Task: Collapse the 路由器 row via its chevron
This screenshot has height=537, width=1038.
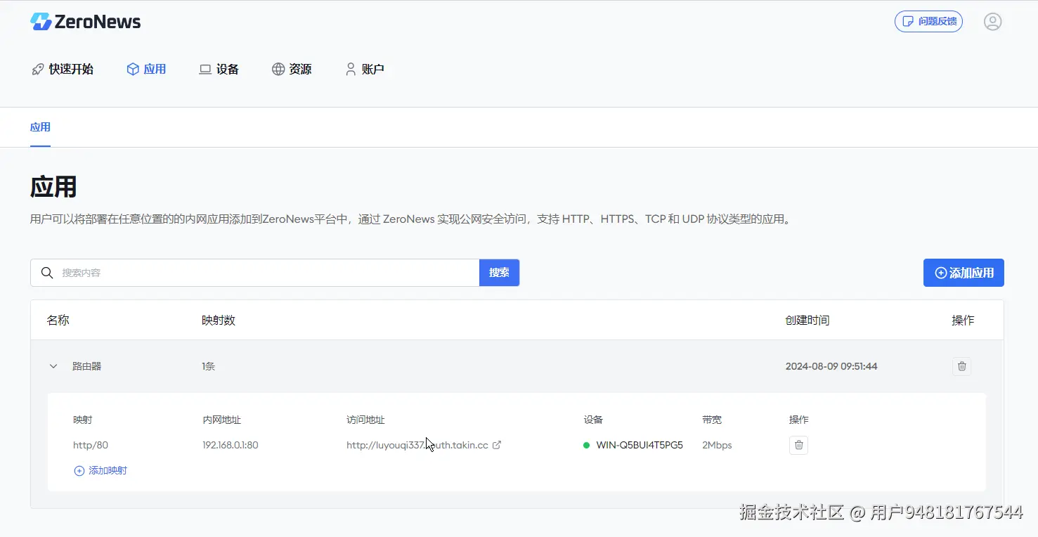Action: [x=53, y=365]
